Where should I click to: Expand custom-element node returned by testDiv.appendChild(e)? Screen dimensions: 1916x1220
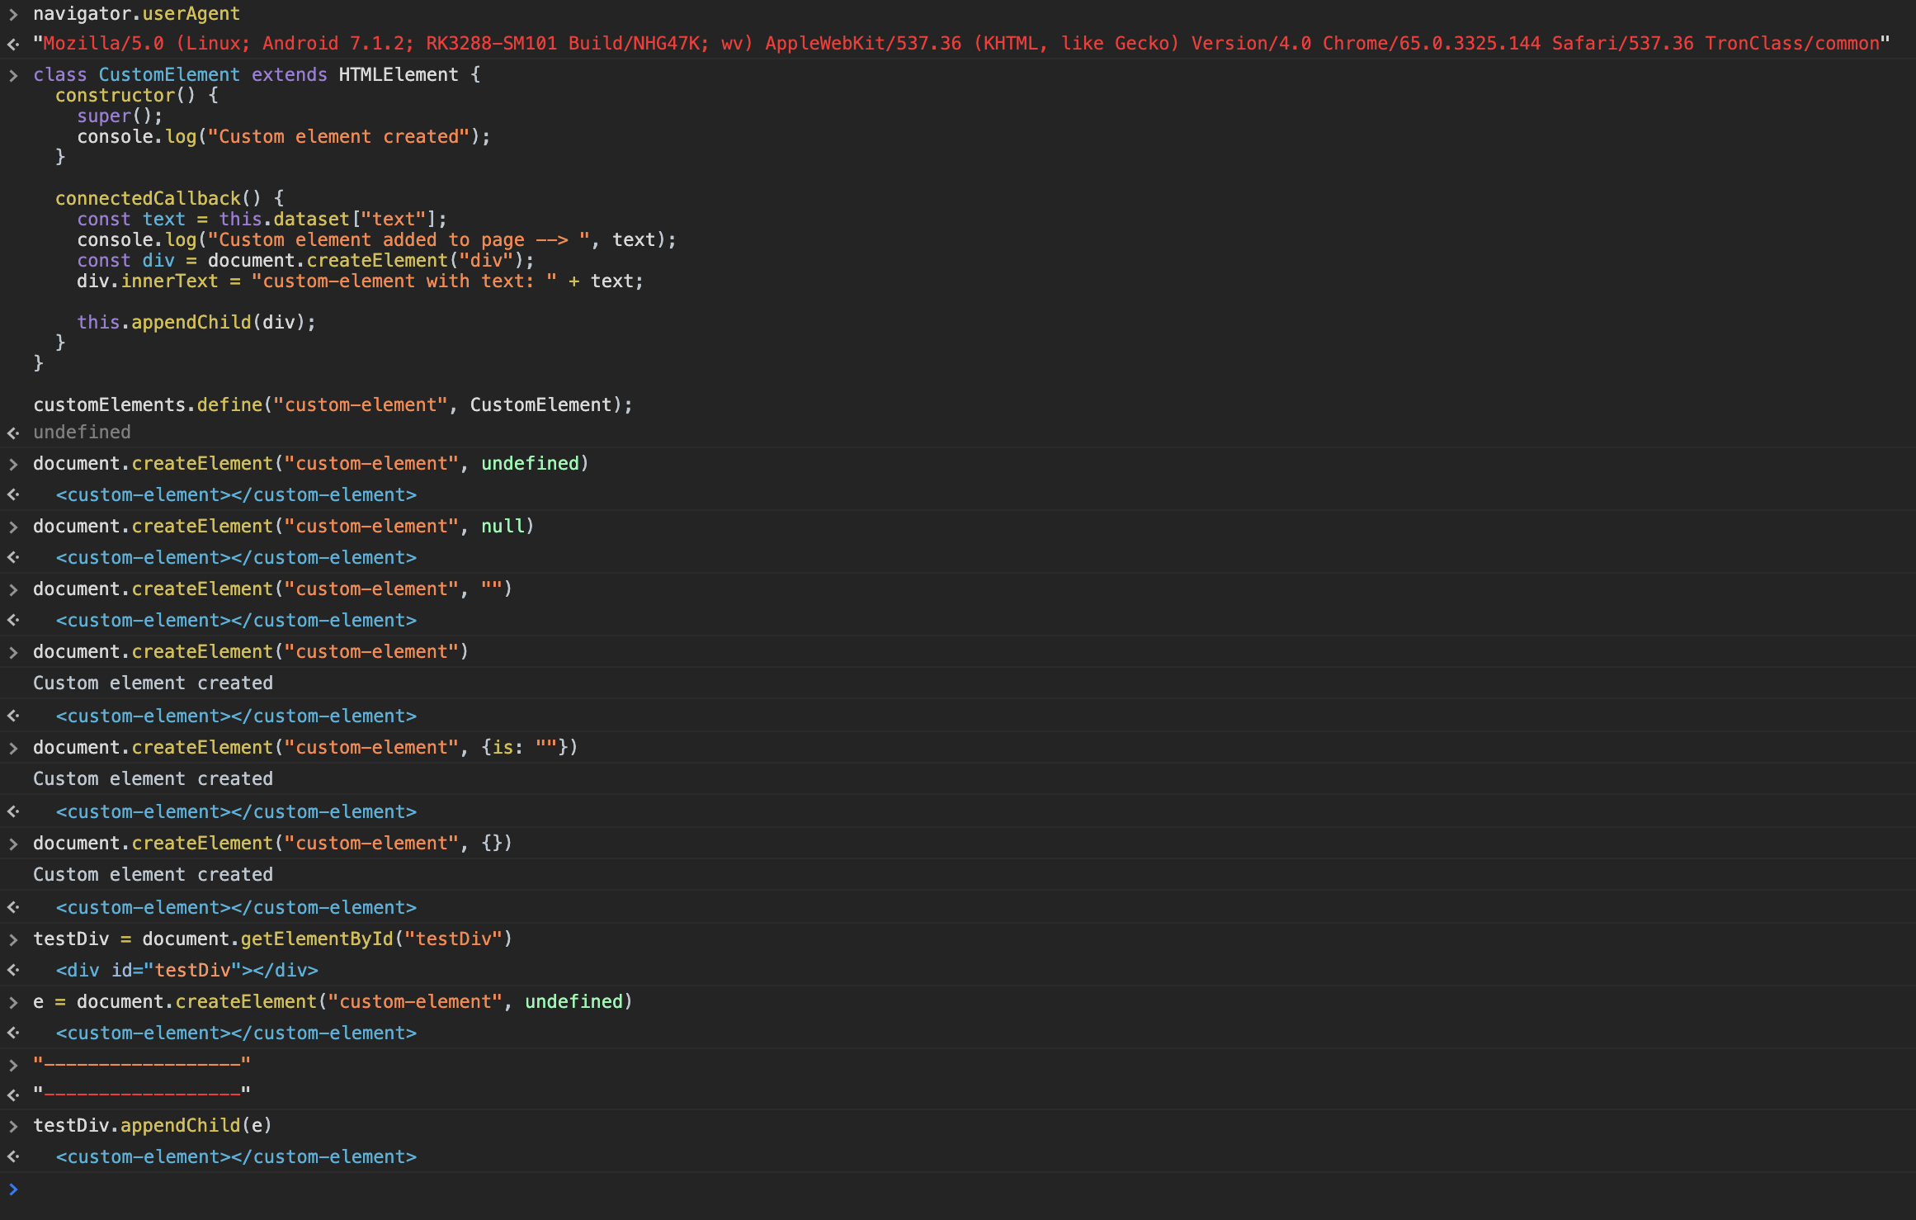[235, 1157]
